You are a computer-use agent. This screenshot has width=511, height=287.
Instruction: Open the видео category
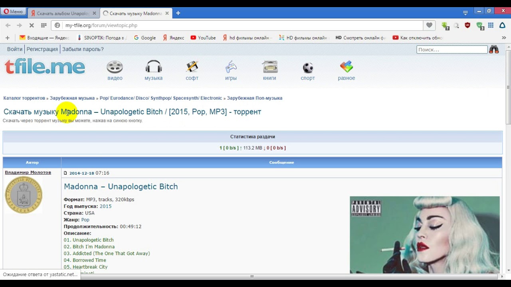115,71
